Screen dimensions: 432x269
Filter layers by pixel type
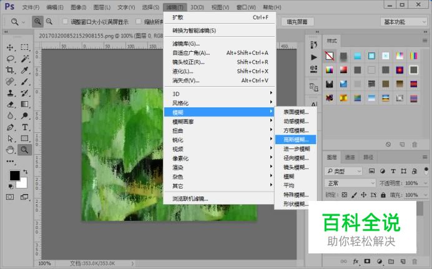click(x=371, y=171)
